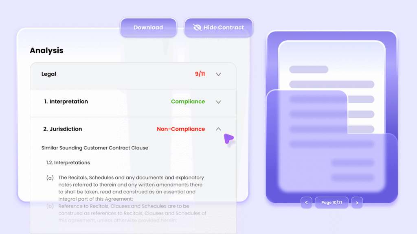Select the Legal category row title

(x=49, y=74)
